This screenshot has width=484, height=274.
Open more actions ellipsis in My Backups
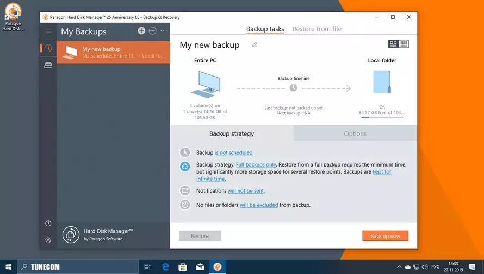164,30
